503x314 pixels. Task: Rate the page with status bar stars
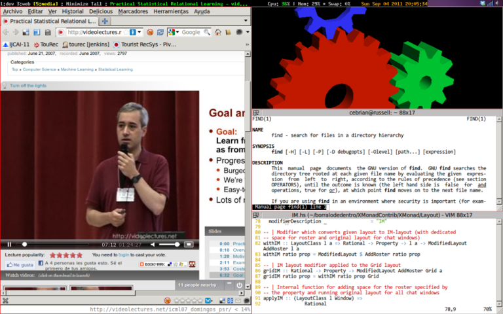[188, 300]
